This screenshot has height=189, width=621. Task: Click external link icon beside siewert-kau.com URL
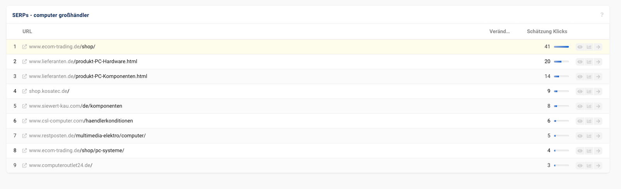tap(24, 106)
